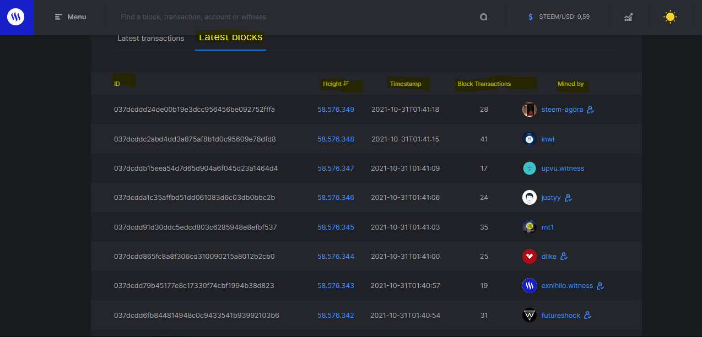The image size is (702, 337).
Task: Click dlike heart avatar image
Action: tap(530, 257)
